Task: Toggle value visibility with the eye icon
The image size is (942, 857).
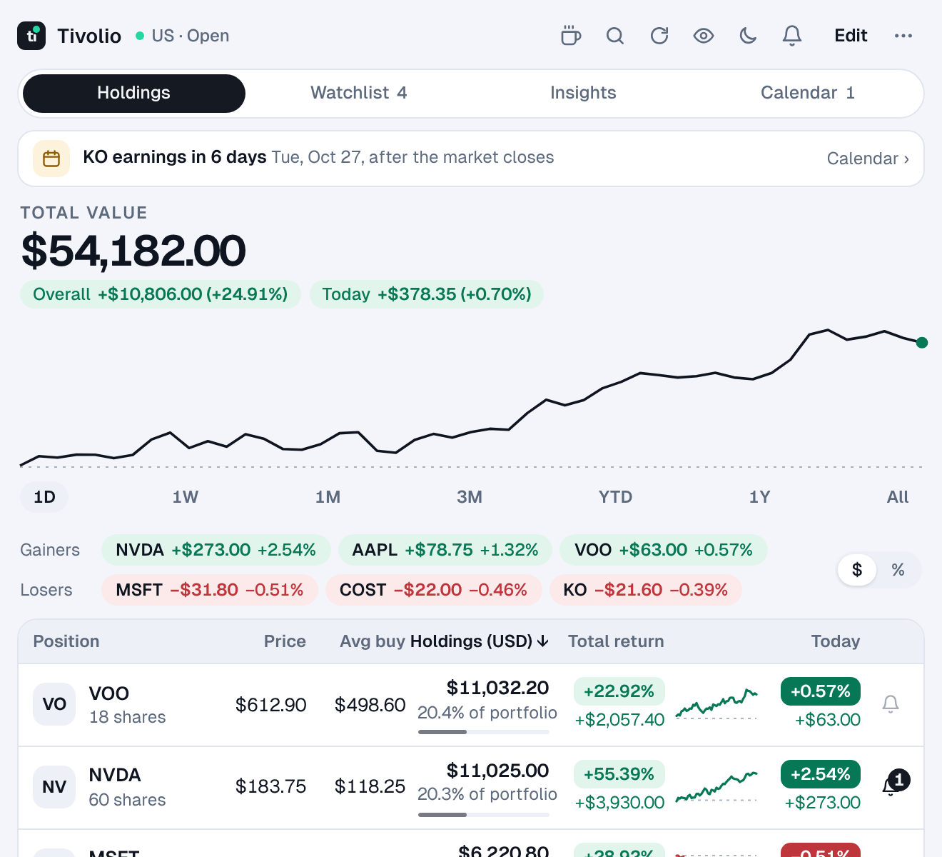Action: [704, 36]
